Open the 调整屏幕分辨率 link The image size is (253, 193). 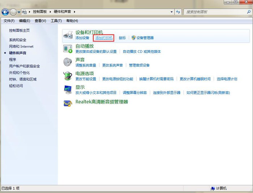coord(135,93)
